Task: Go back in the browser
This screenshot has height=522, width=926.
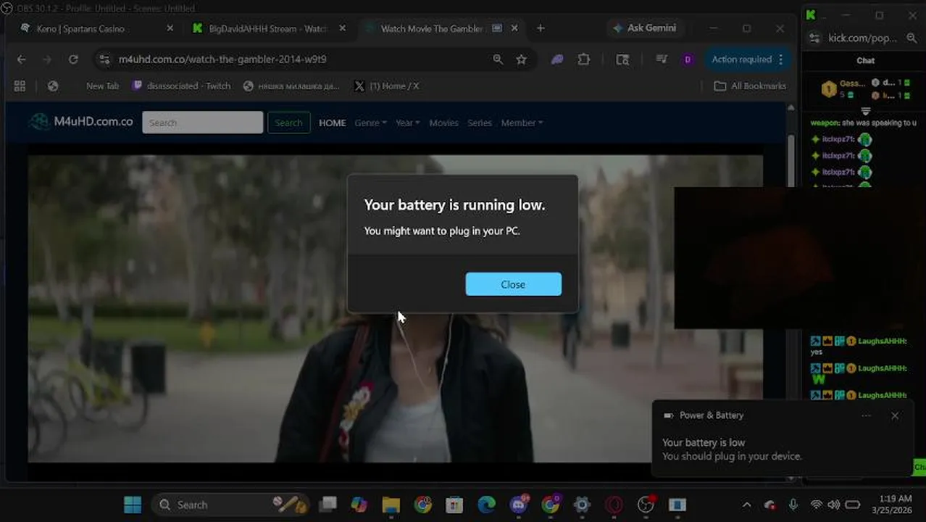Action: pos(21,59)
